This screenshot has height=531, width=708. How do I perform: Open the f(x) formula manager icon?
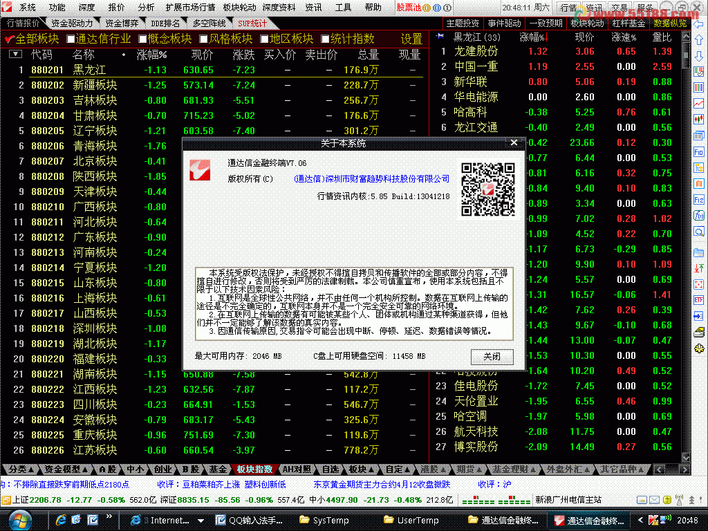[x=699, y=216]
